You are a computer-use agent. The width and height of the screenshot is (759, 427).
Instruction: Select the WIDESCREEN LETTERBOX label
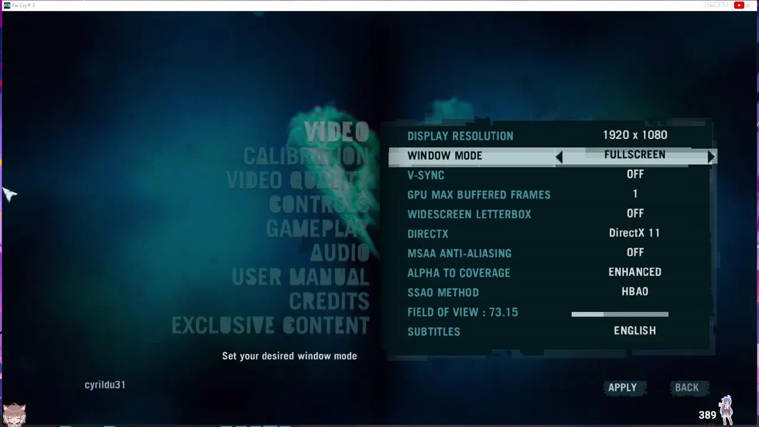click(469, 215)
